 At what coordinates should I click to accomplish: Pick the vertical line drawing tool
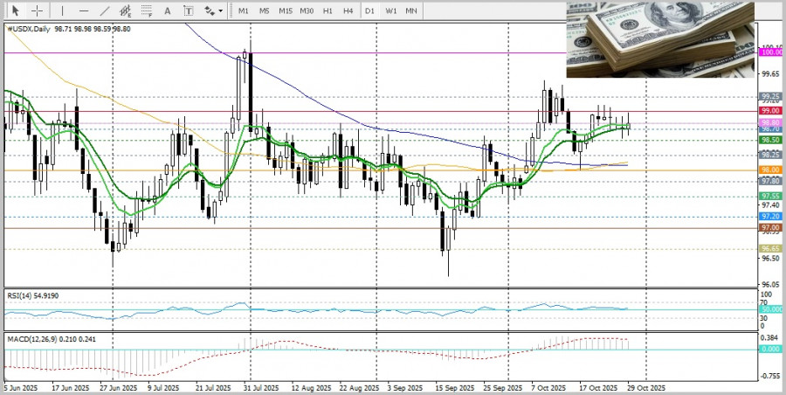tap(61, 10)
